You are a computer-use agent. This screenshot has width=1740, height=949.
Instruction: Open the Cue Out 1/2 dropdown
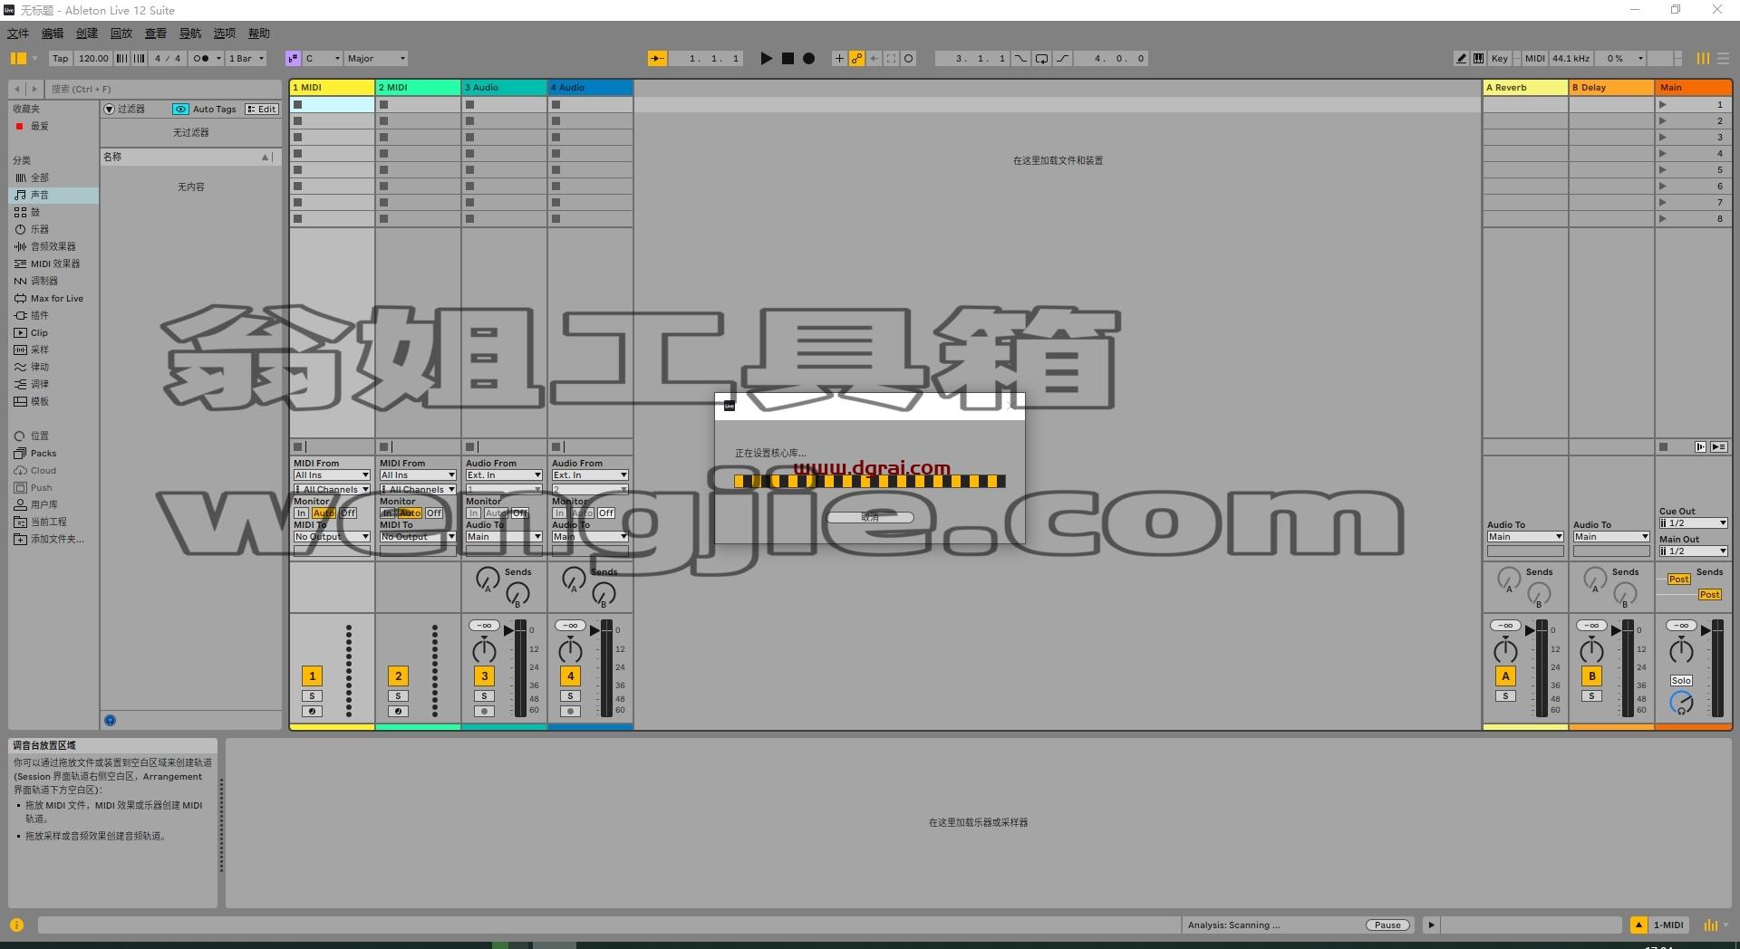tap(1693, 522)
